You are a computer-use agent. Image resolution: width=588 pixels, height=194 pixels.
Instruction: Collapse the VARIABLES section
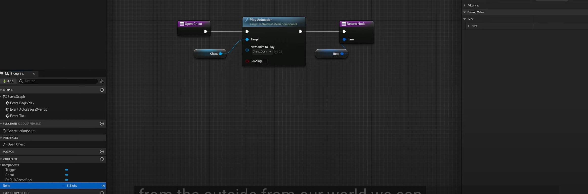coord(1,159)
